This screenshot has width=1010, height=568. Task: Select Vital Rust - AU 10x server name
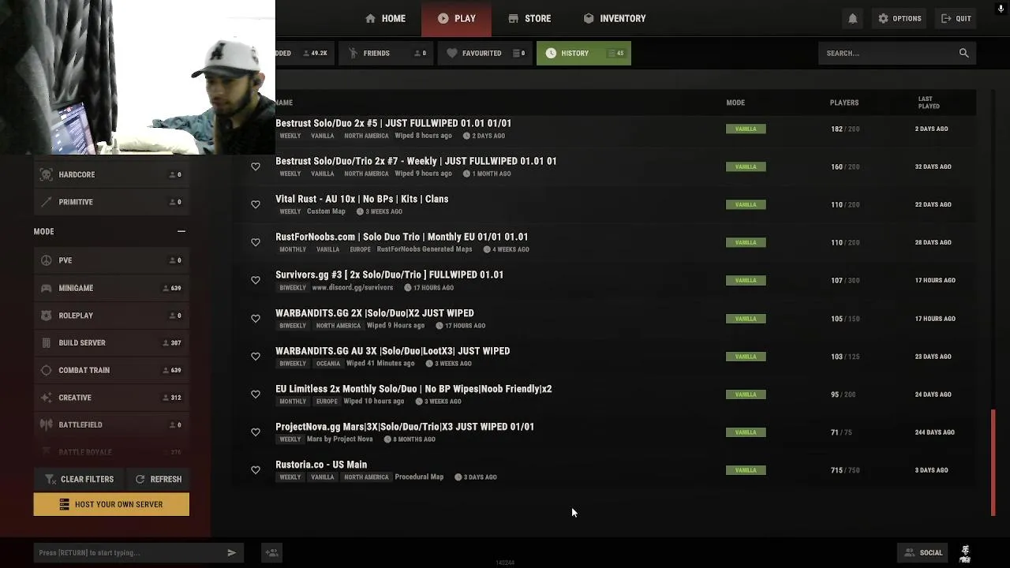pyautogui.click(x=361, y=199)
